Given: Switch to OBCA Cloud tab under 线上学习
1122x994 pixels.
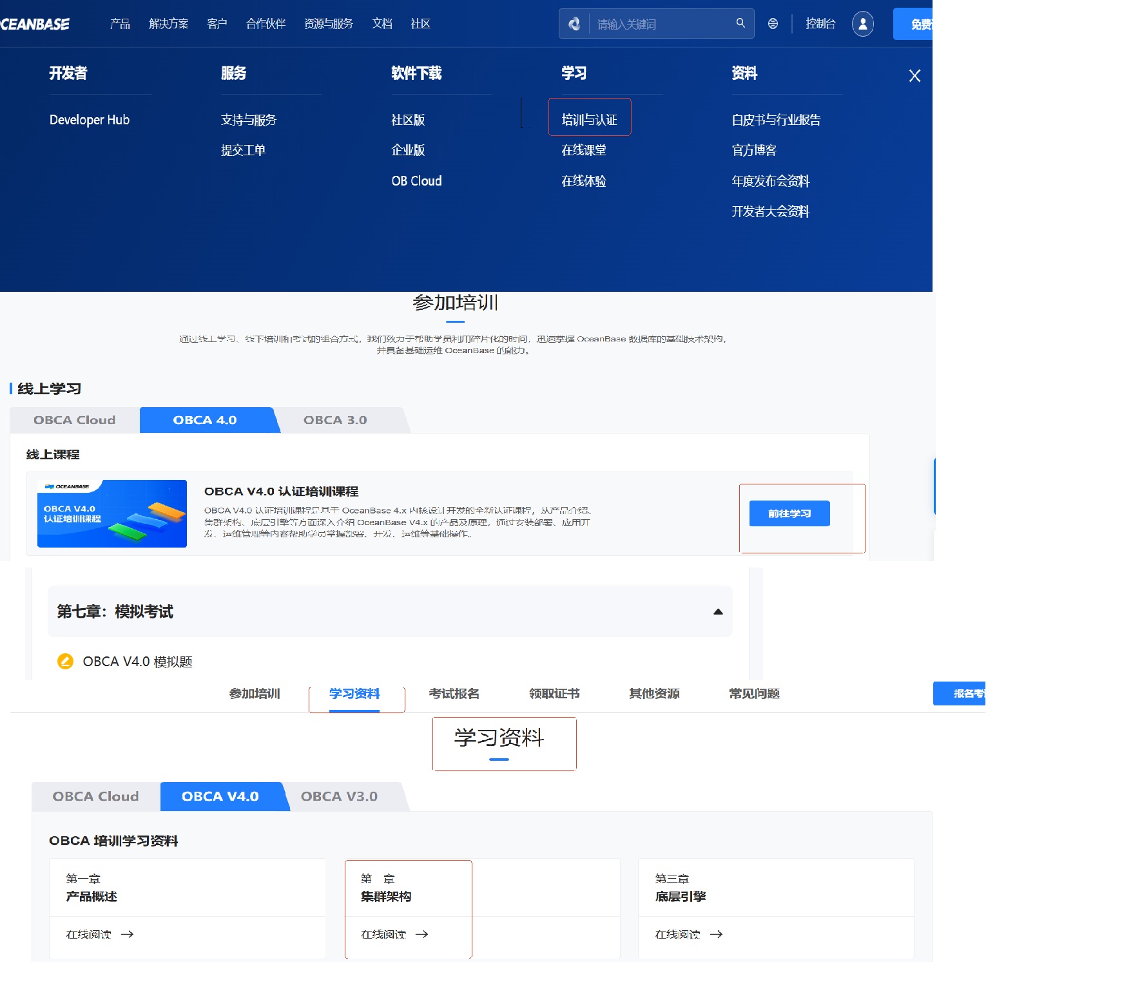Looking at the screenshot, I should coord(75,420).
